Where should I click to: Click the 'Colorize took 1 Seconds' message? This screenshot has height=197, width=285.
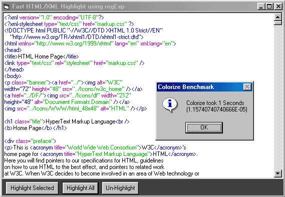215,103
